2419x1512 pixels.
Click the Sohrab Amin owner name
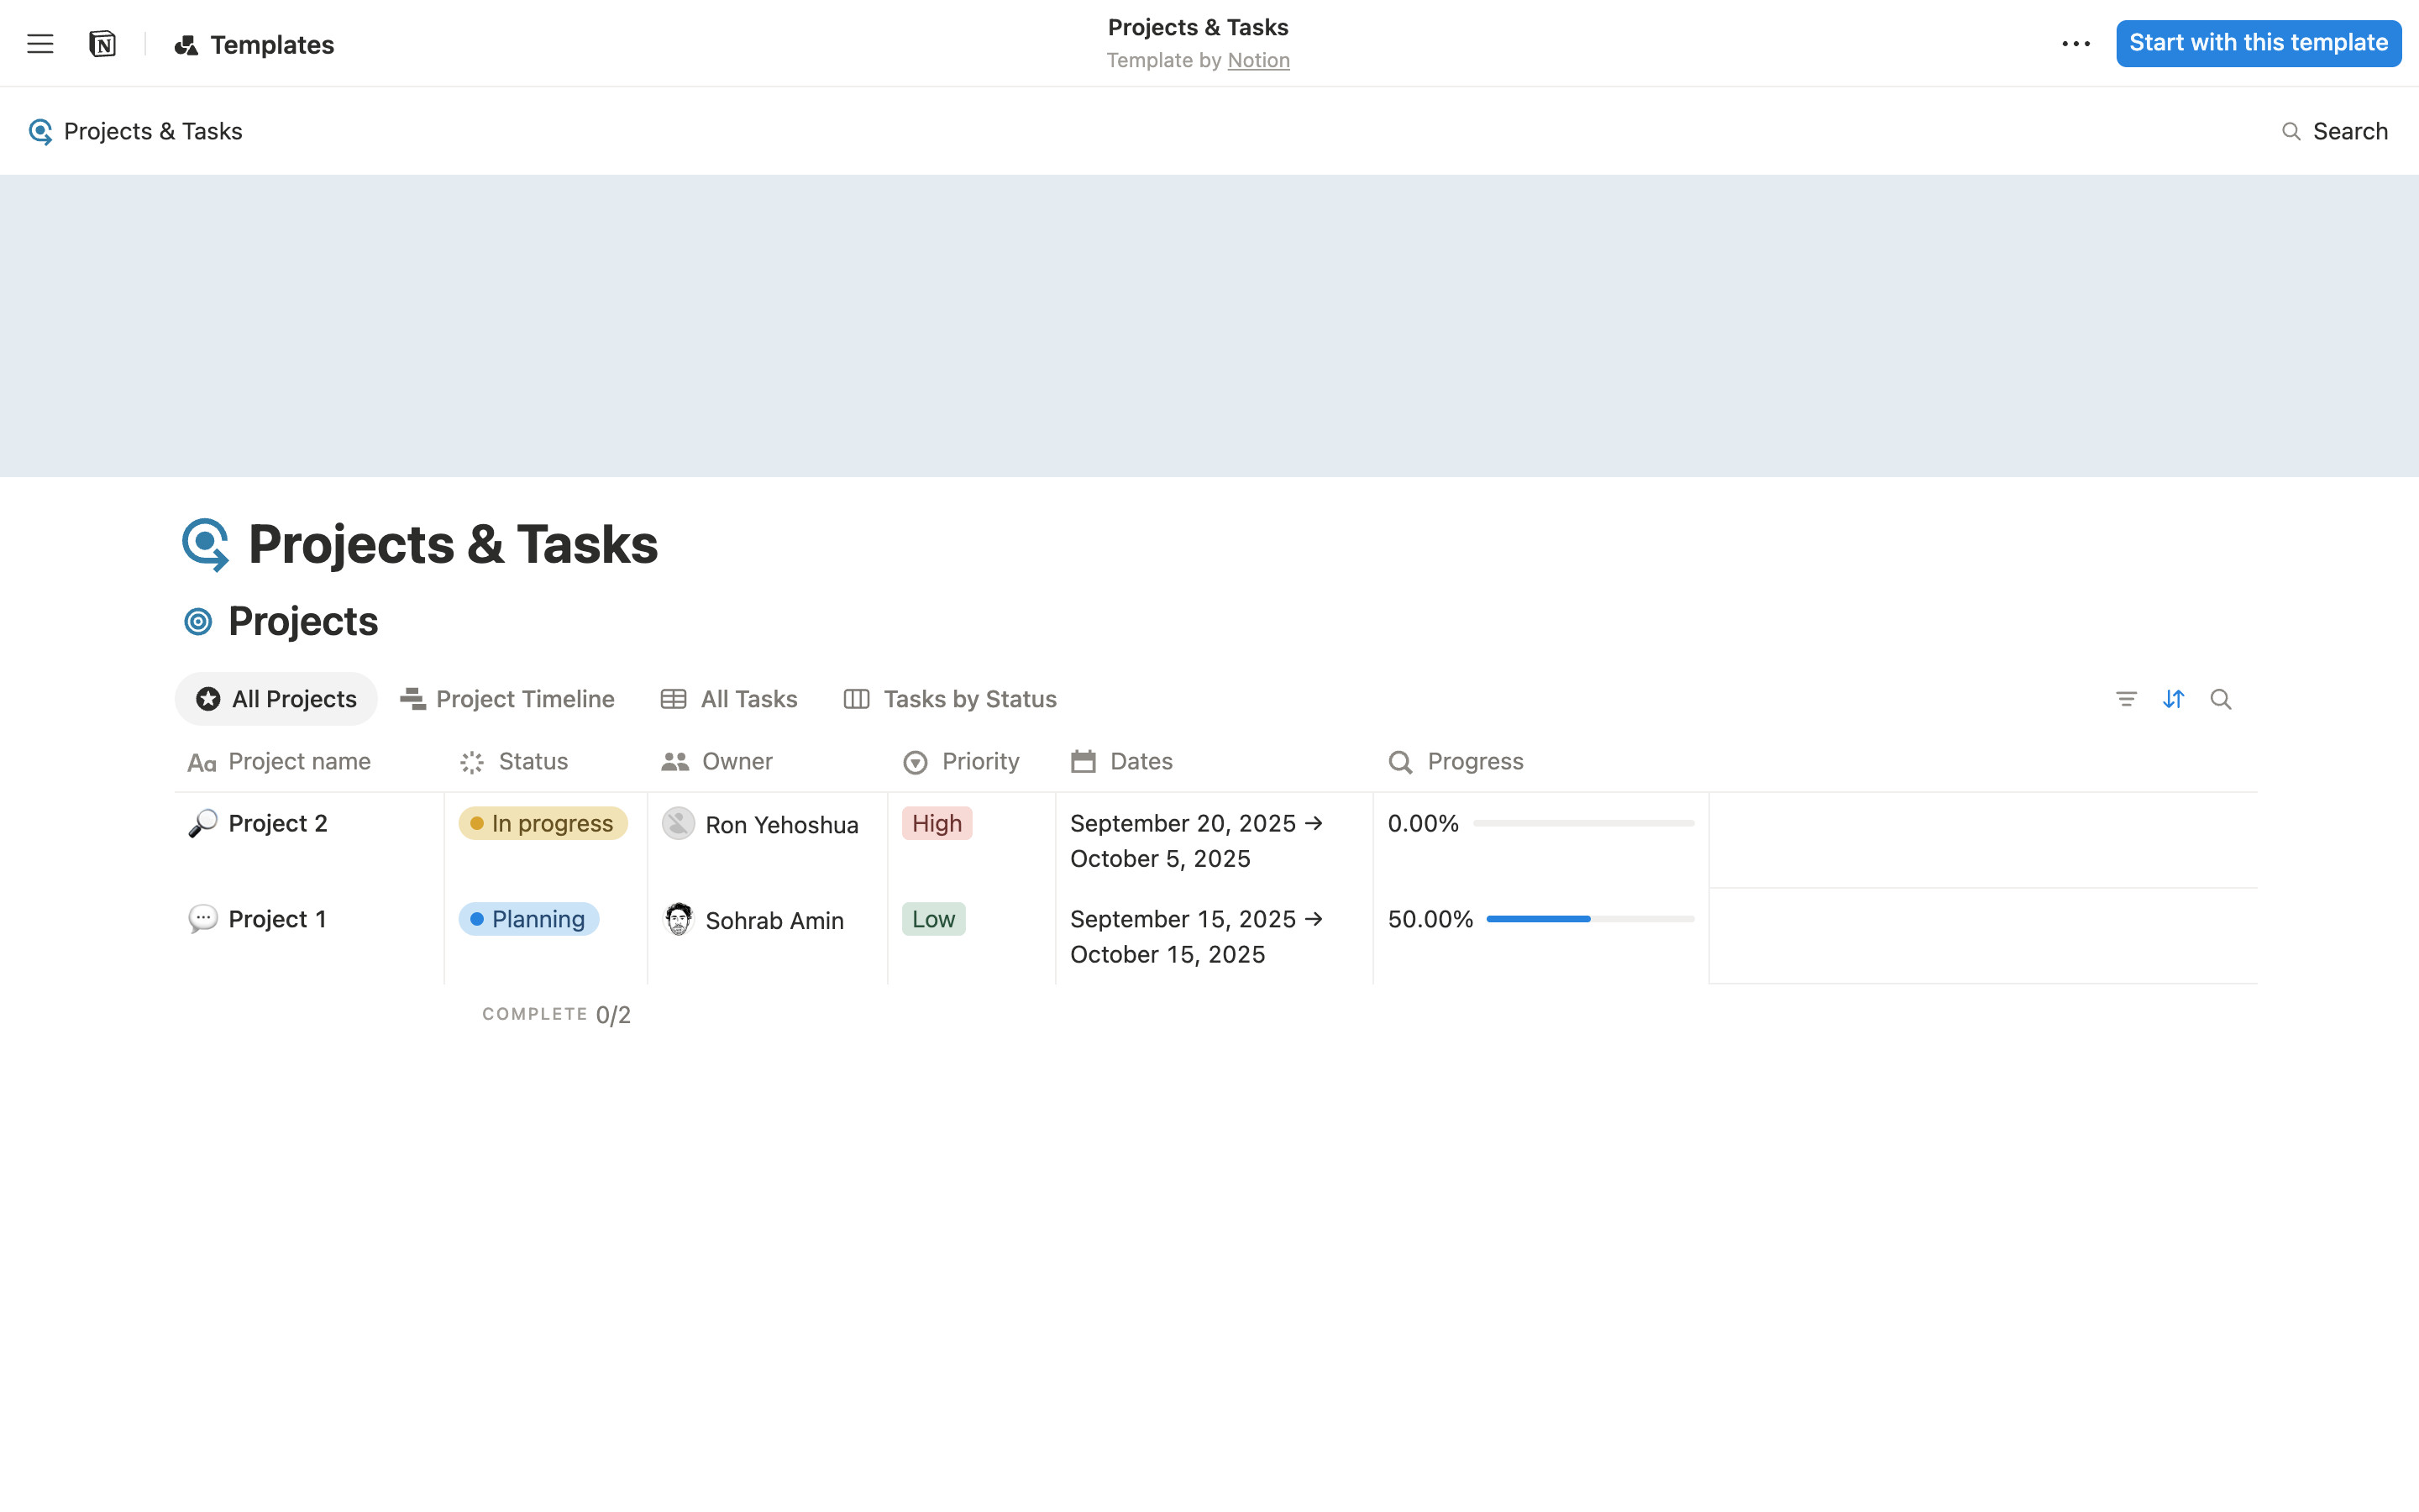774,920
